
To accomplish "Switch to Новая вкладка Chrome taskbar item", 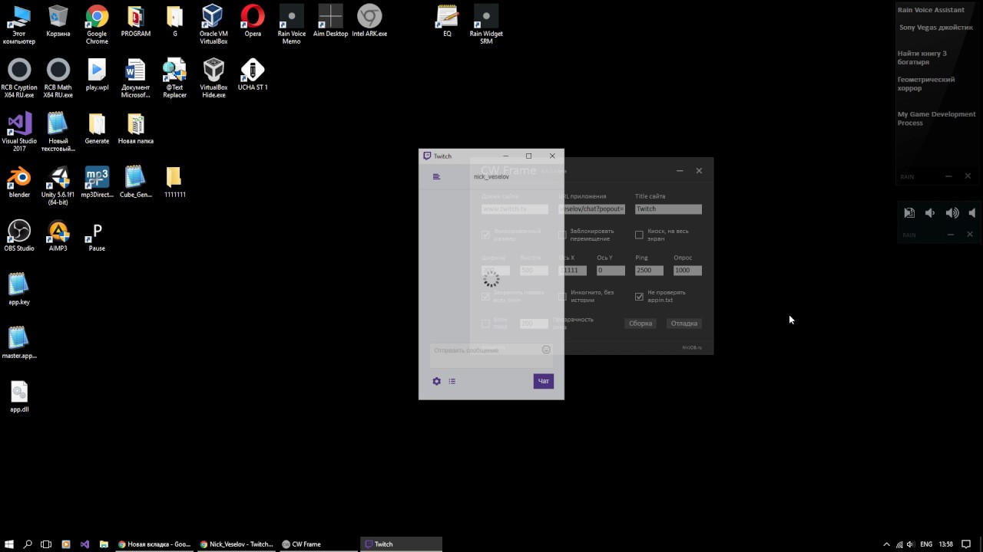I will [x=154, y=544].
